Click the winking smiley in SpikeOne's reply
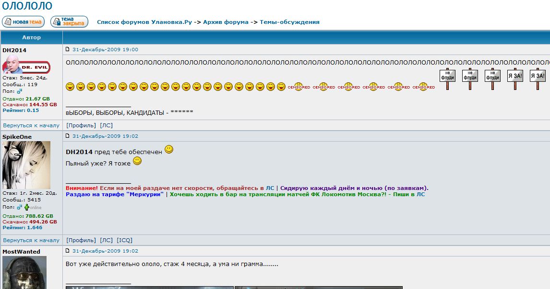550x289 pixels. 167,149
